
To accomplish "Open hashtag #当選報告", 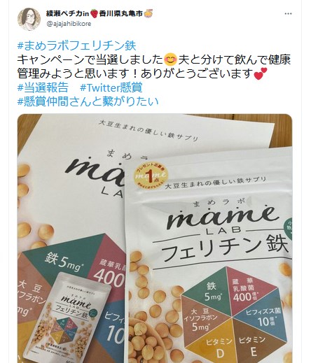I will click(x=43, y=87).
